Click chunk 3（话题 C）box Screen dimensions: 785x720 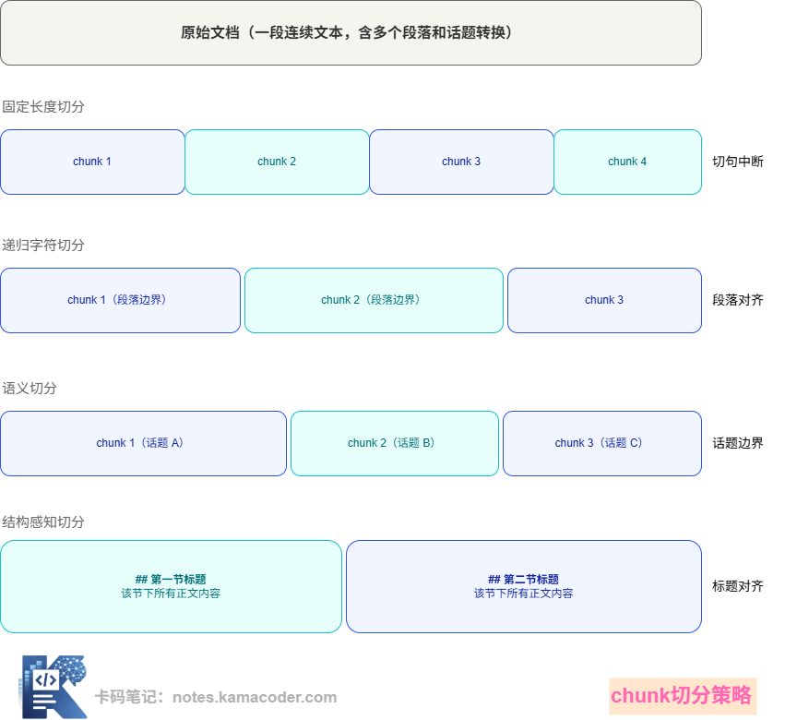(602, 443)
